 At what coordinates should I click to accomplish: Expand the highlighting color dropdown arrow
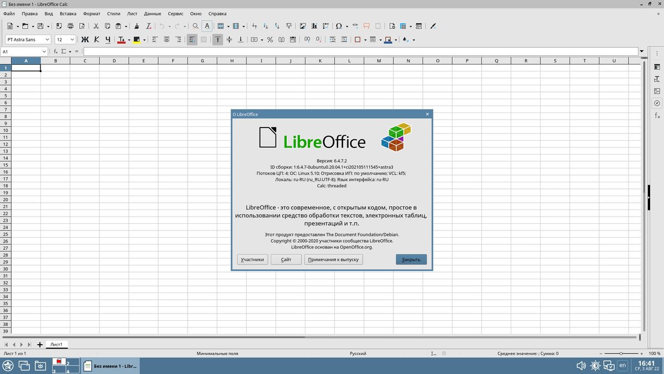pyautogui.click(x=144, y=40)
